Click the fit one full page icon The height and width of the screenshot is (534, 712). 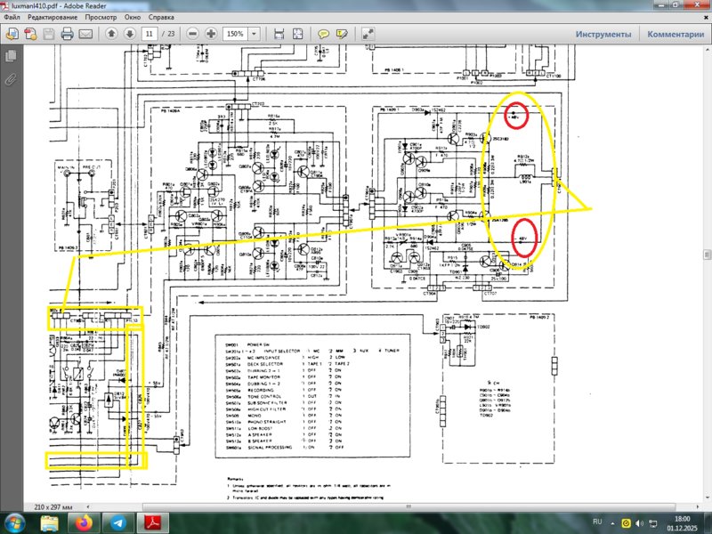click(298, 34)
